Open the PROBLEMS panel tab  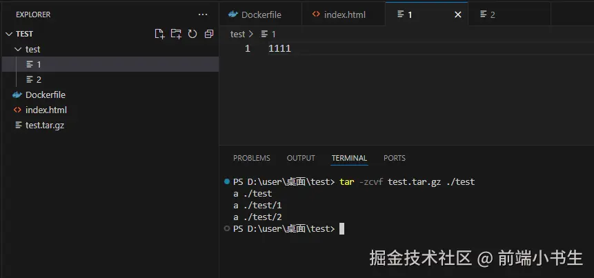[252, 158]
